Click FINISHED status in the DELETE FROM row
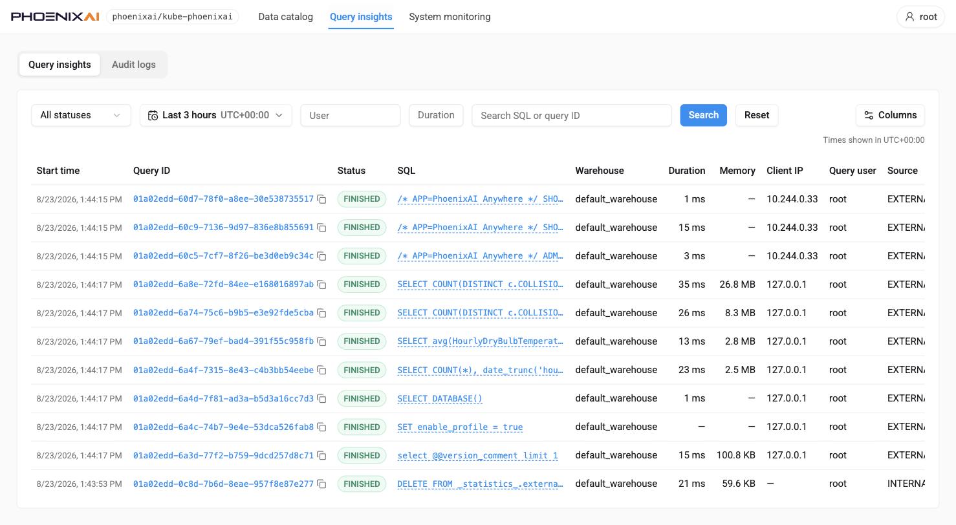Screen dimensions: 956x525 (x=362, y=484)
